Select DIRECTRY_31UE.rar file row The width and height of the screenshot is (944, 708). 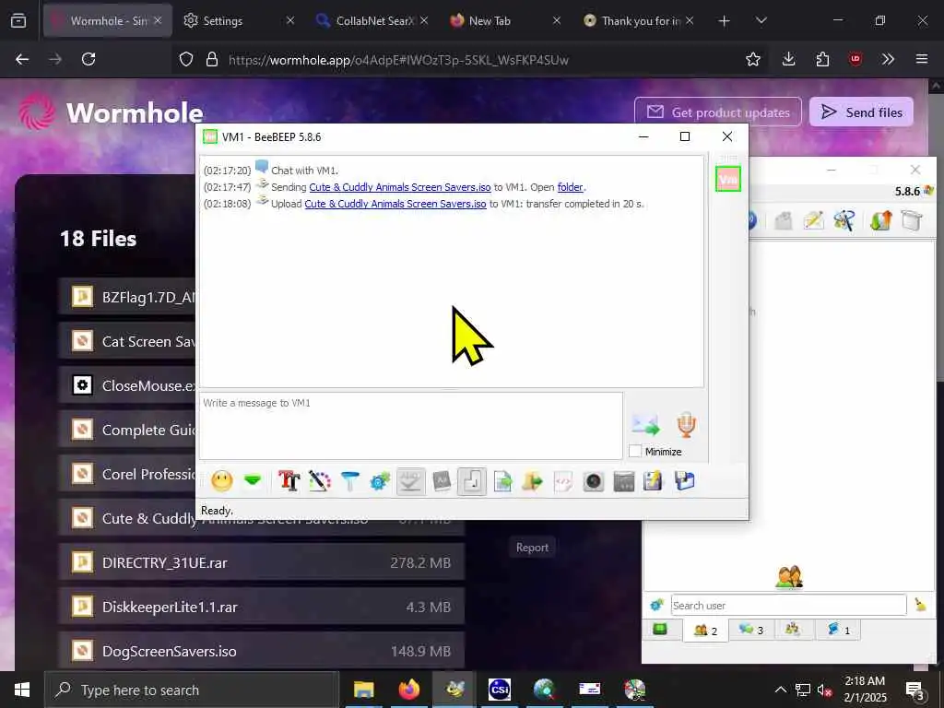[261, 563]
